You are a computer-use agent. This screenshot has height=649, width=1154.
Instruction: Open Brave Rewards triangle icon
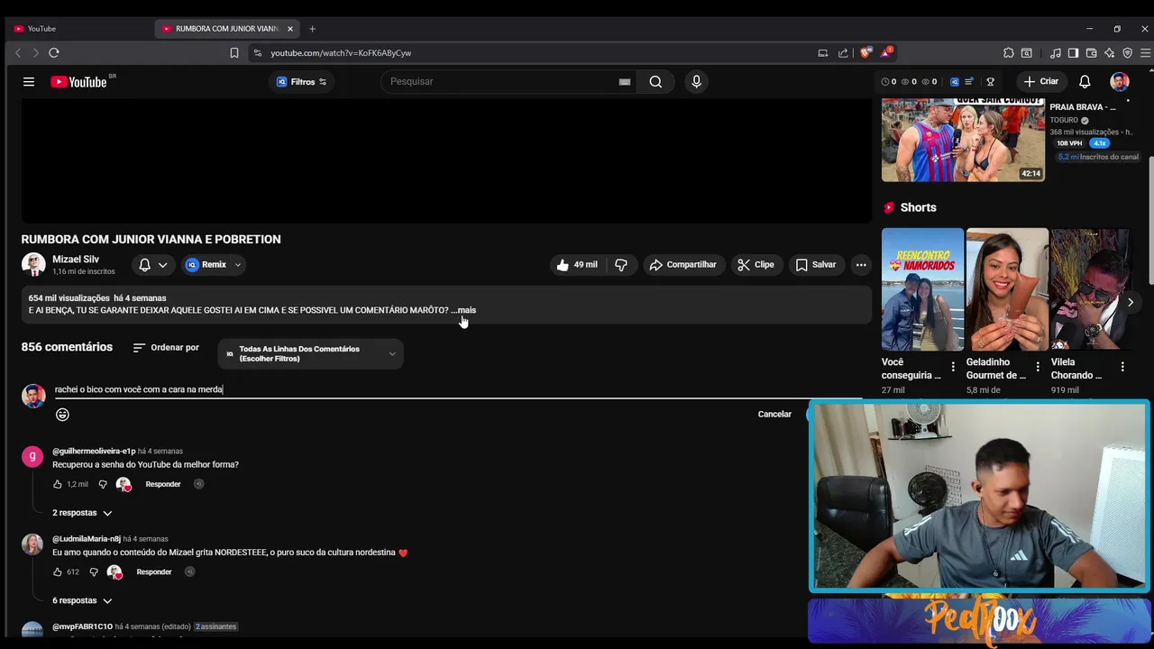(887, 52)
